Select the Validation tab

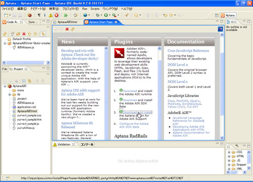pos(64,145)
